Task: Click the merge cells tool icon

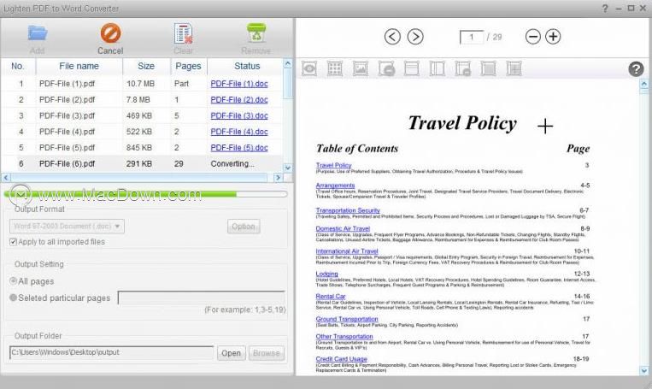Action: click(x=488, y=68)
